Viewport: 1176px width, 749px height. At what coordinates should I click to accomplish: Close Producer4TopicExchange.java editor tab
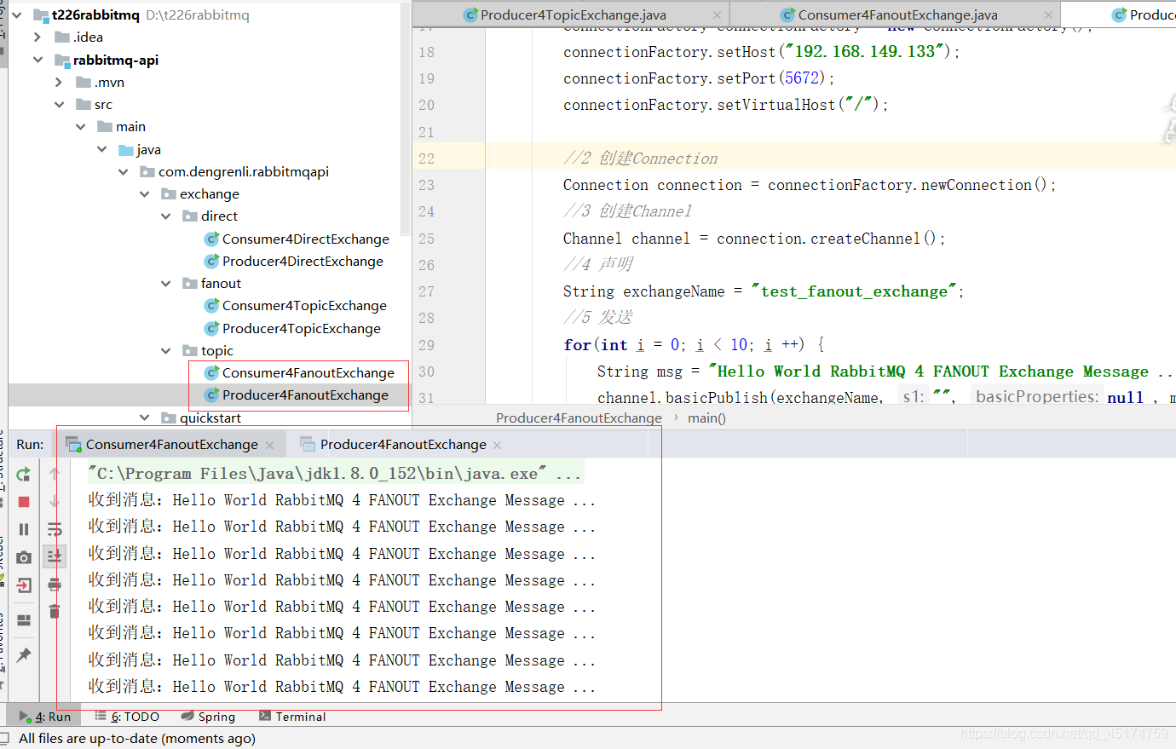[717, 14]
